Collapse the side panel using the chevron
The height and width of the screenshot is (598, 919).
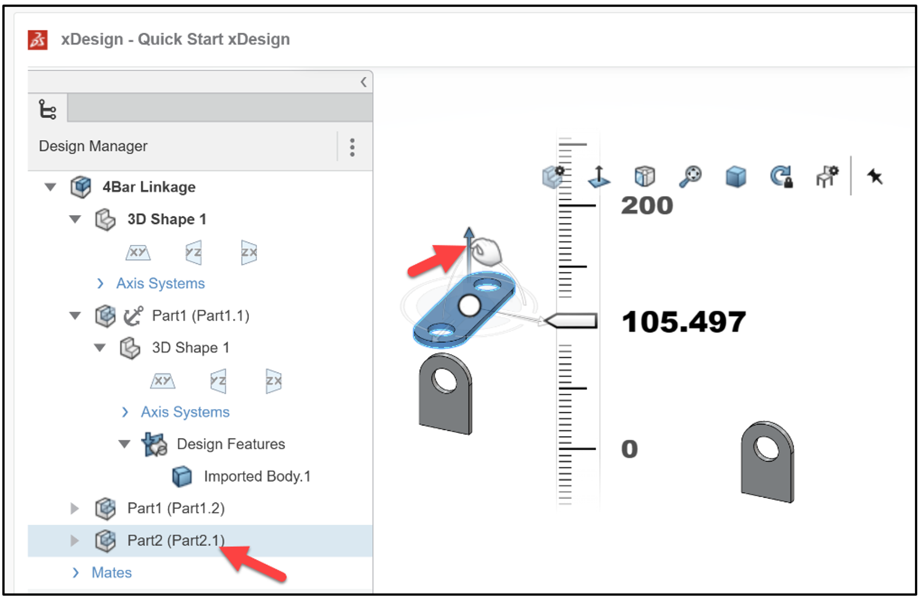pyautogui.click(x=363, y=81)
